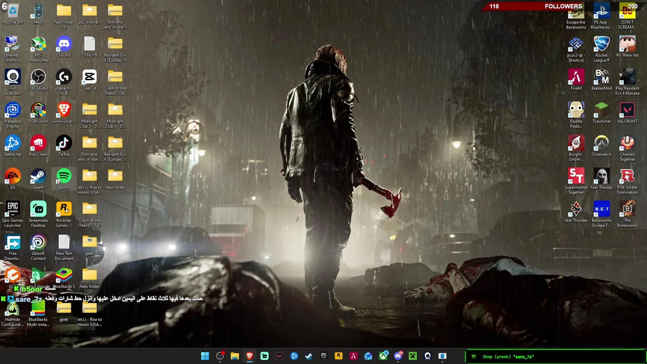Open Free Download Manager shortcut

(13, 248)
